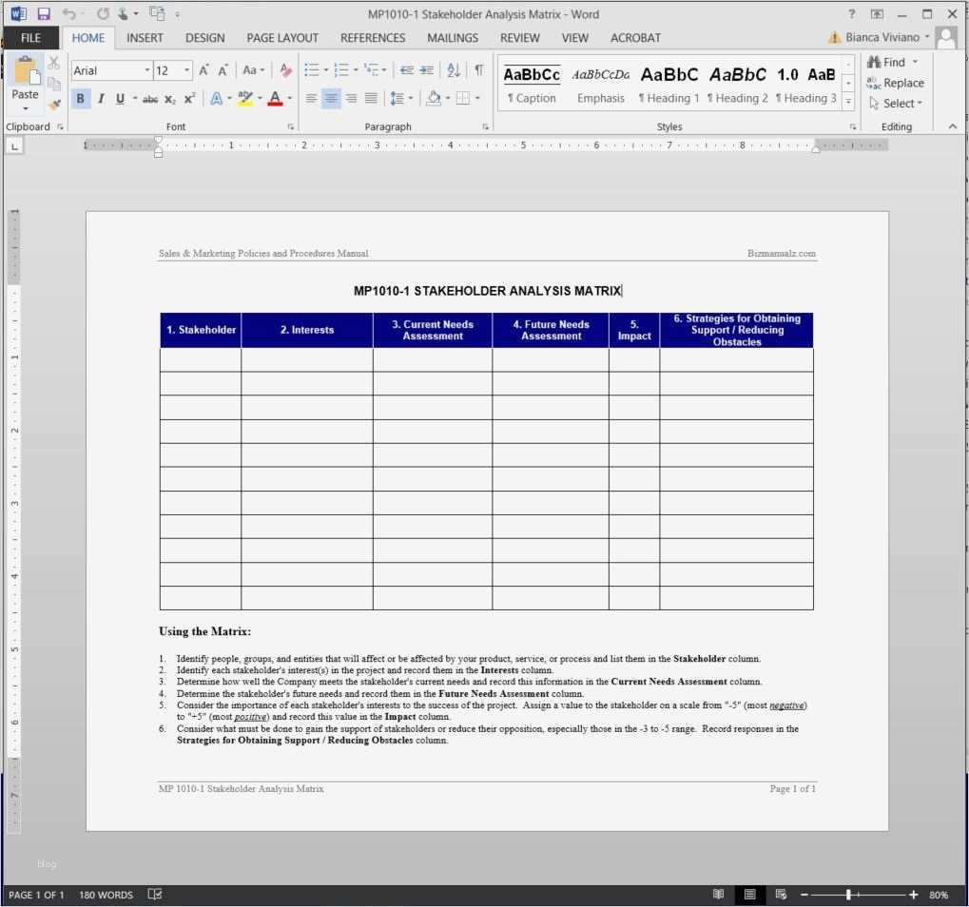
Task: Grow font size with larger A icon
Action: pyautogui.click(x=203, y=70)
